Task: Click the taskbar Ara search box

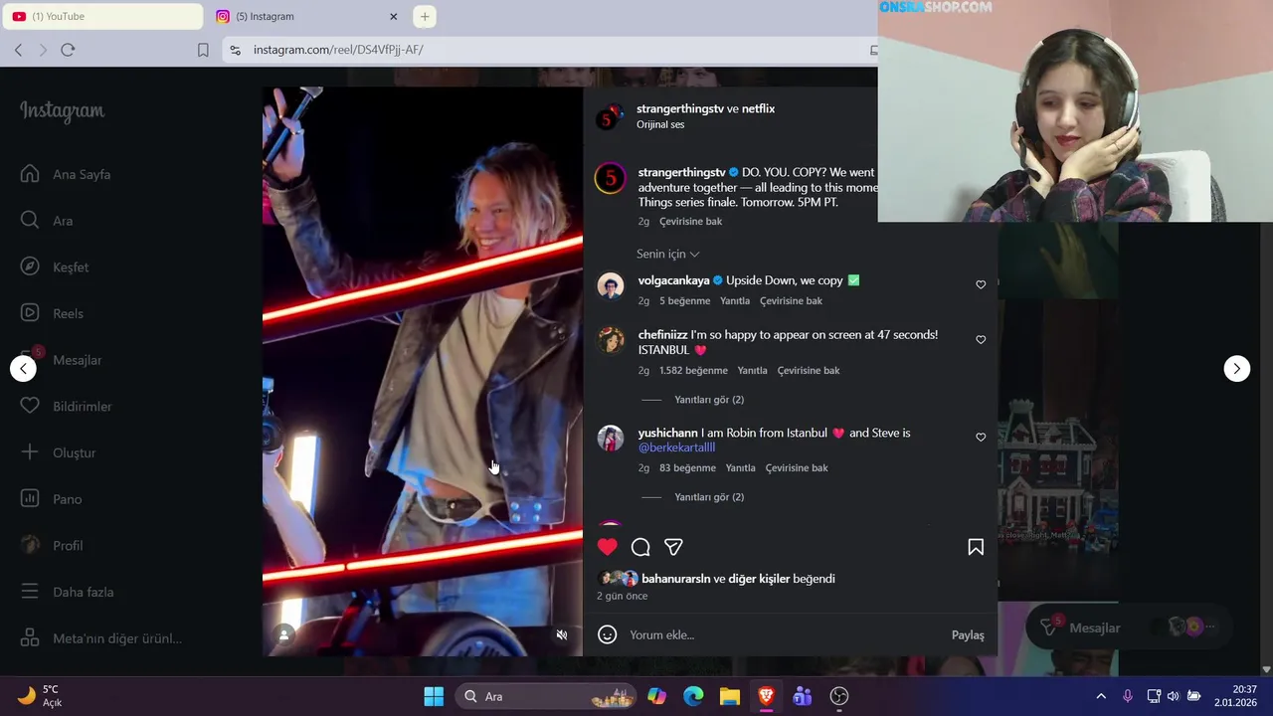Action: [546, 696]
